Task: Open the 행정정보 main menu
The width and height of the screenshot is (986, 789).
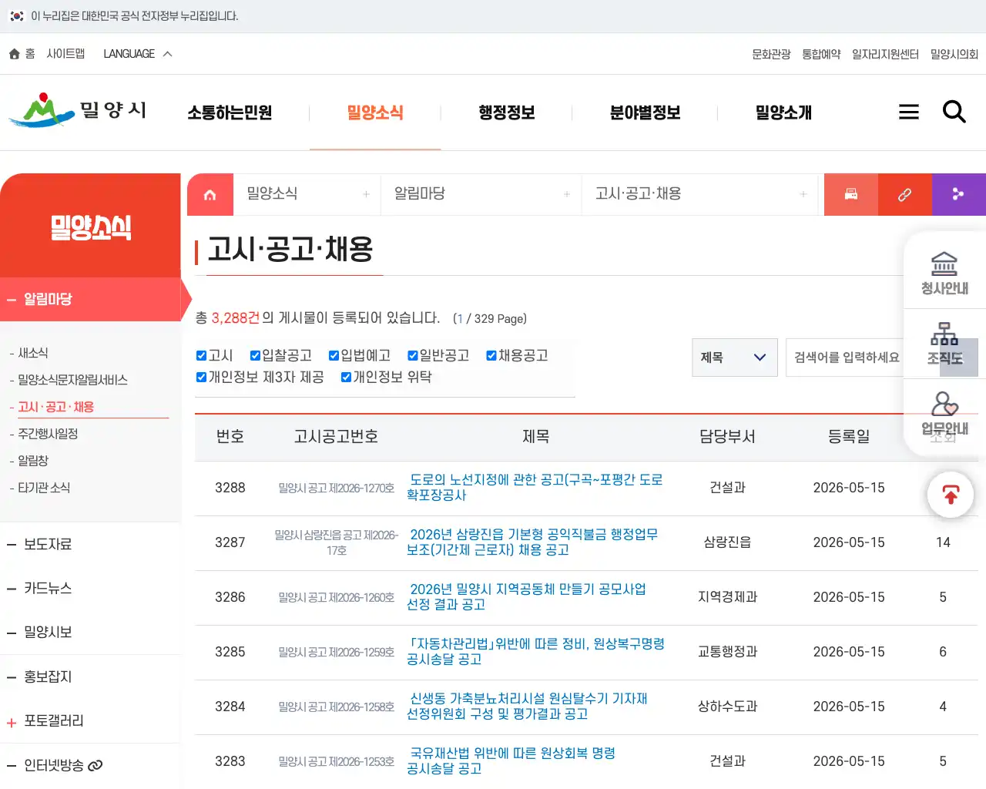Action: (506, 112)
